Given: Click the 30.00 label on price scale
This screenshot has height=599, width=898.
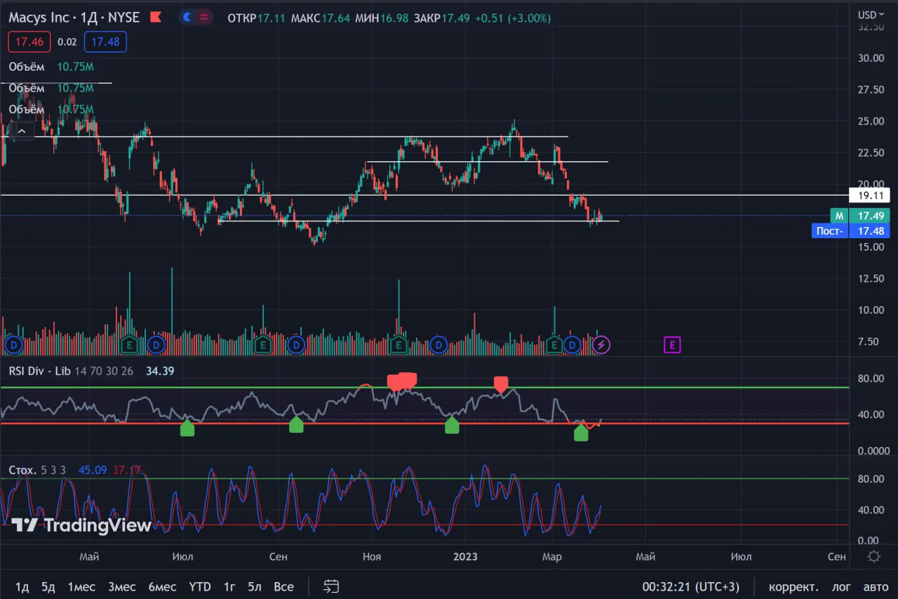Looking at the screenshot, I should 872,58.
